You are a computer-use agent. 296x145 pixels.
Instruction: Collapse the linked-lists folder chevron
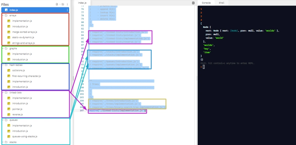[x=3, y=93]
